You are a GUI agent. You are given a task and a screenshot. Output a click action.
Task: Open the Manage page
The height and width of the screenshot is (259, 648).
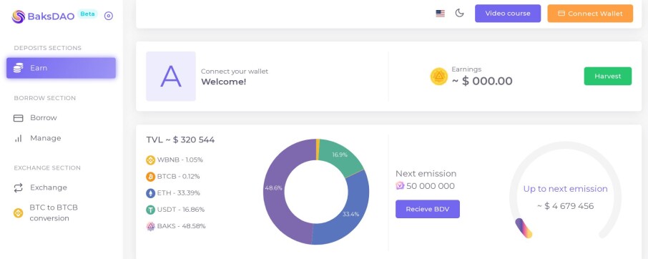pos(46,138)
